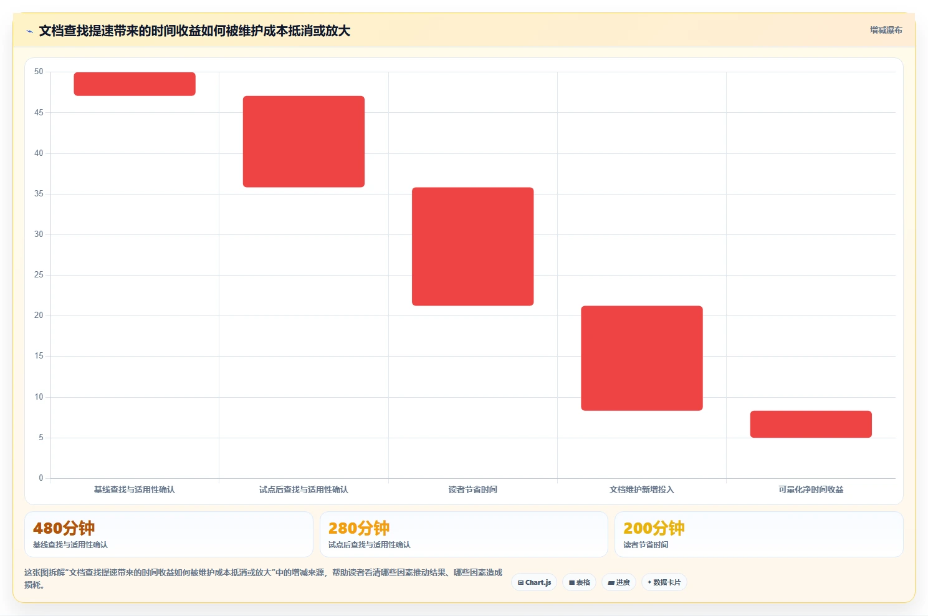
Task: Click the y-axis value 25
Action: tap(39, 274)
